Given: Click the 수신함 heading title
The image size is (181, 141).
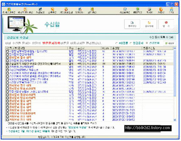Looking at the screenshot, I should 52,24.
